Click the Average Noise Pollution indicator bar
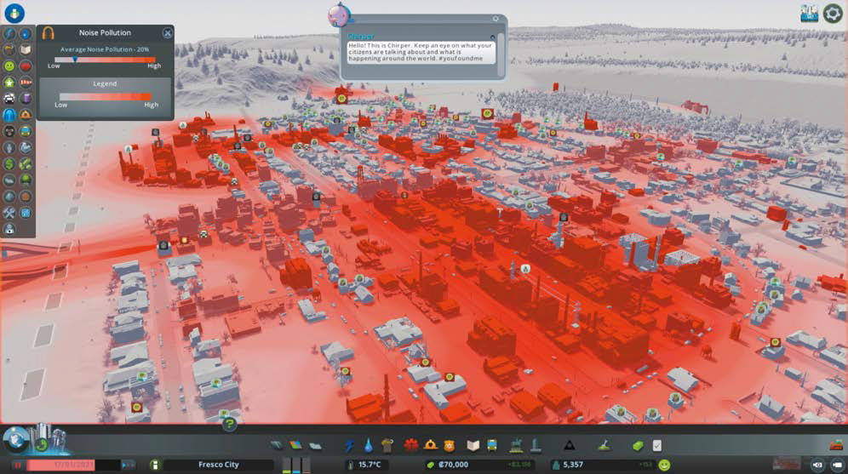The image size is (848, 474). click(105, 60)
